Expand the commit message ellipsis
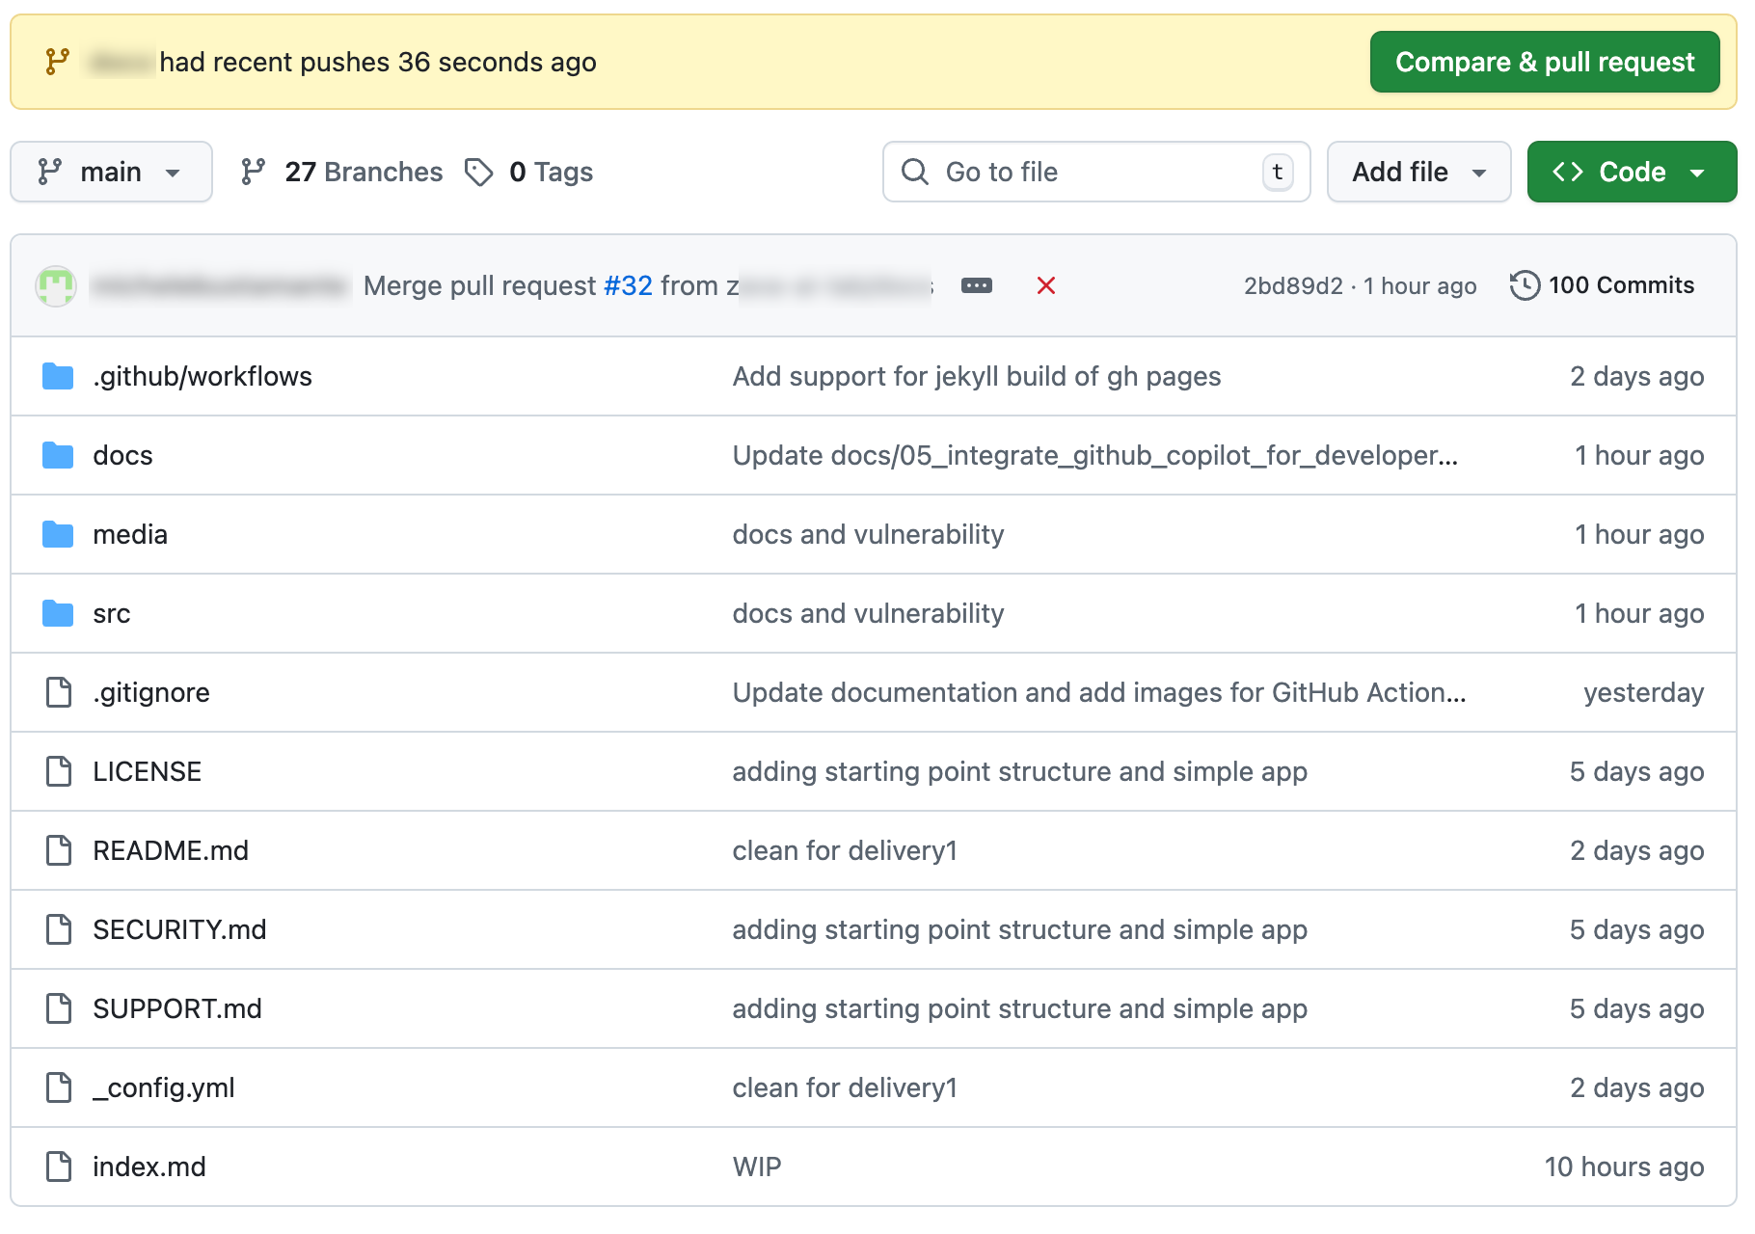1755x1234 pixels. coord(978,285)
